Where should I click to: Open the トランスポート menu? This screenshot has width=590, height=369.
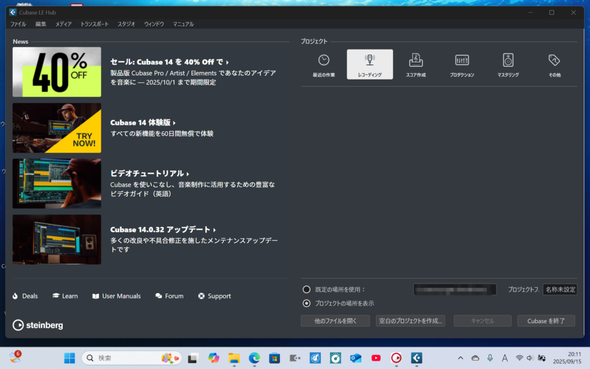[x=94, y=24]
